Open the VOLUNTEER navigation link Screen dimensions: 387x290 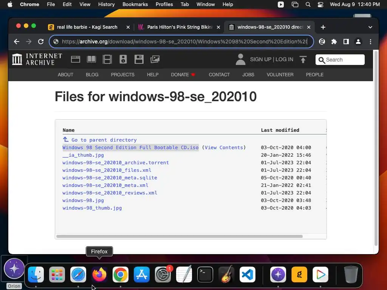click(x=280, y=75)
